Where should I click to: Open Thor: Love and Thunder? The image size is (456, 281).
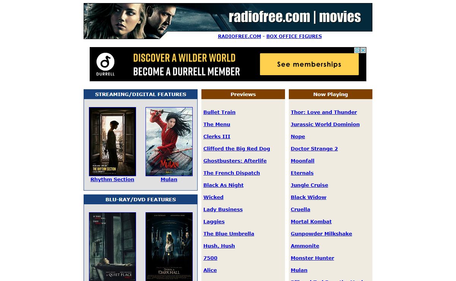click(x=324, y=112)
